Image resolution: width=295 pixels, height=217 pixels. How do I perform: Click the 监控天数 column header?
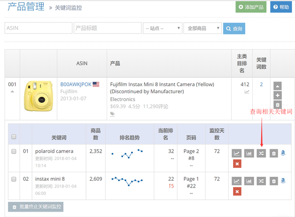[x=217, y=134]
